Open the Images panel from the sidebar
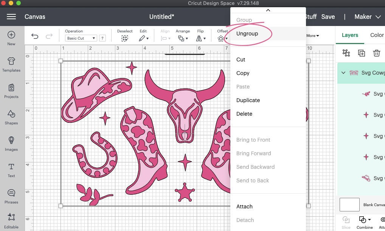Screen dimensions: 385x231 11,144
